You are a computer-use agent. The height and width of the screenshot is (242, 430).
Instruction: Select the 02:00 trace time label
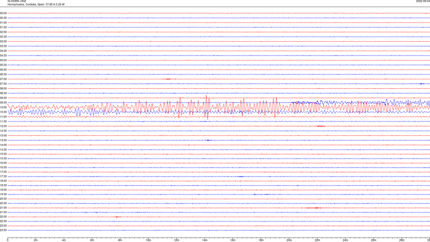[x=3, y=32]
